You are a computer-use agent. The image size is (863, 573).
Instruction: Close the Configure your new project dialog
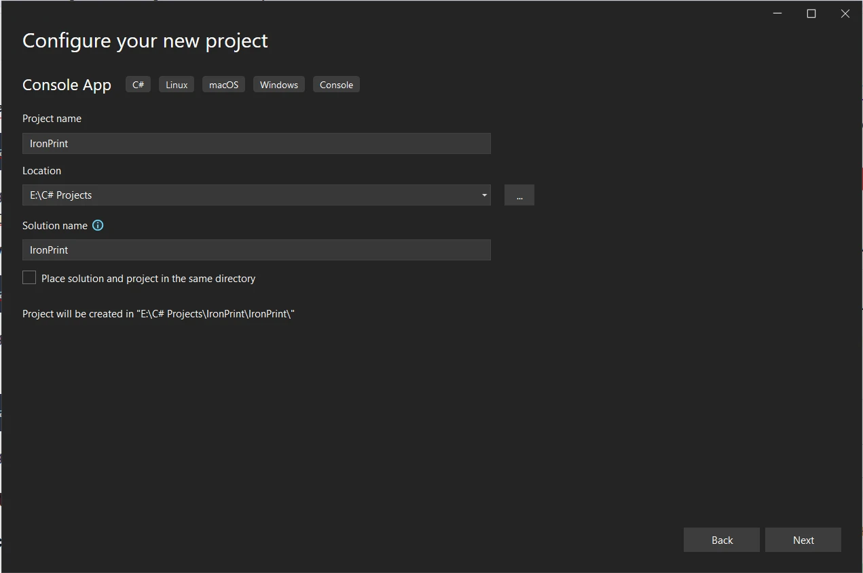(x=845, y=14)
